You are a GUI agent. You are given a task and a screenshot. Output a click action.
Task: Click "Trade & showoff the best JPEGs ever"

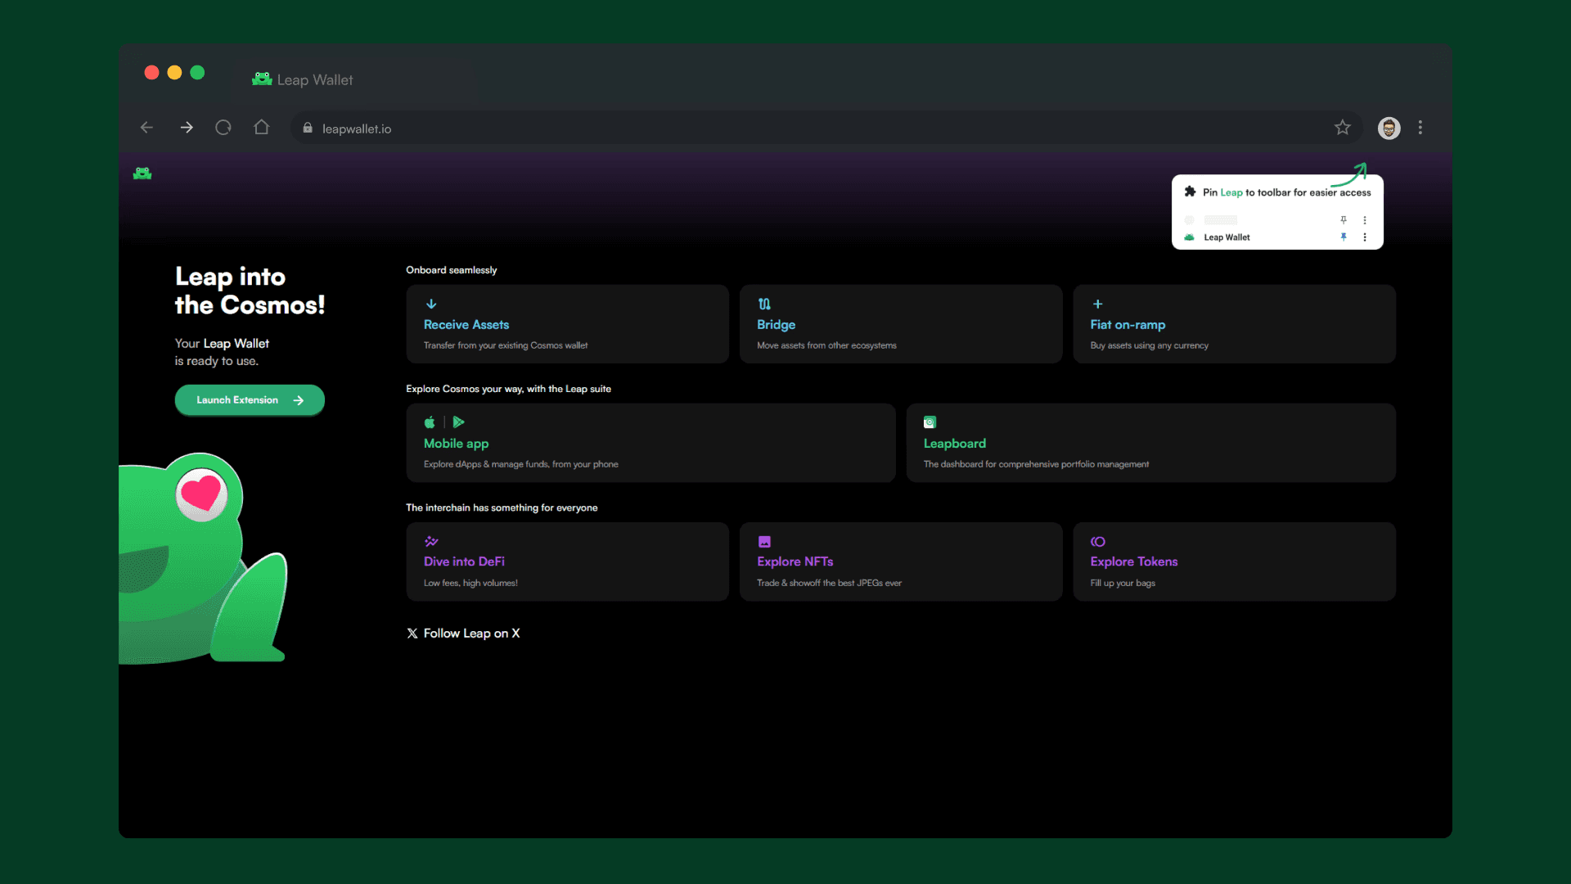[829, 583]
